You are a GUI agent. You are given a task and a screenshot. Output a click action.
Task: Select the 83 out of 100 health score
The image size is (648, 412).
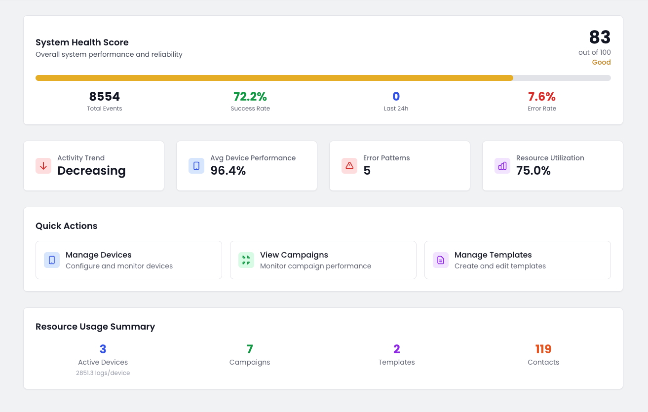pos(600,37)
